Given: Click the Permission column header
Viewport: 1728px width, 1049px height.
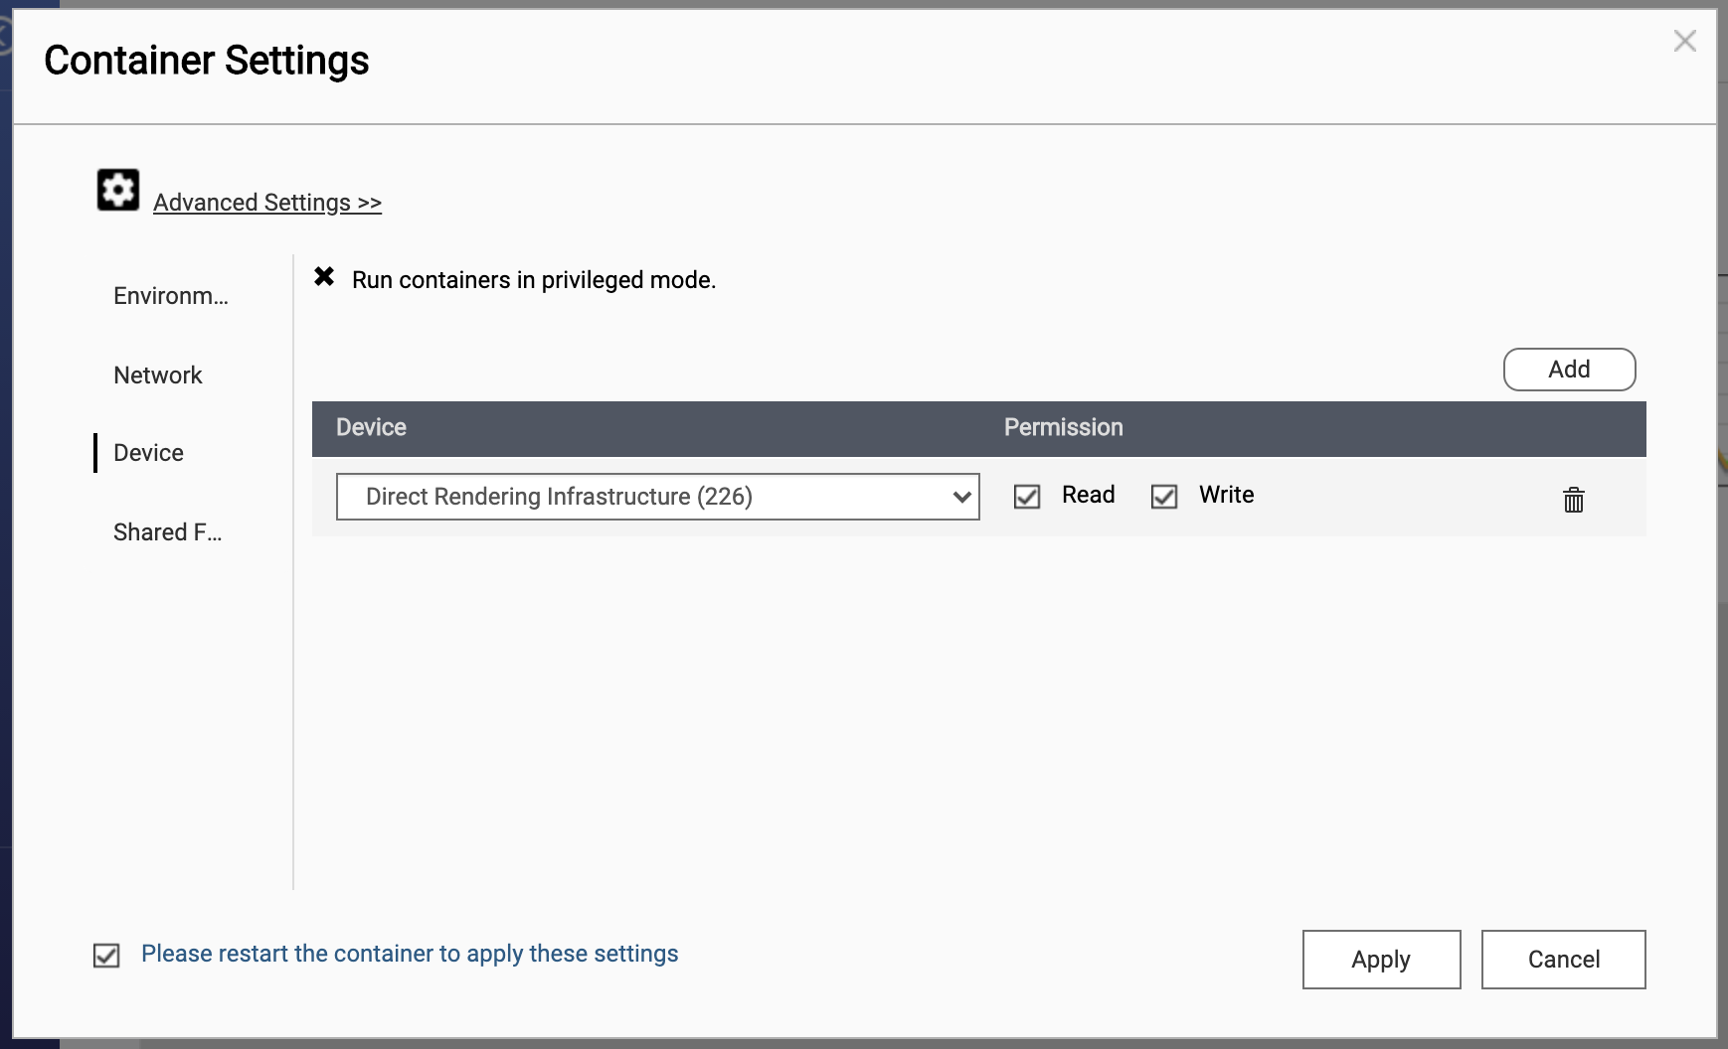Looking at the screenshot, I should [1063, 428].
